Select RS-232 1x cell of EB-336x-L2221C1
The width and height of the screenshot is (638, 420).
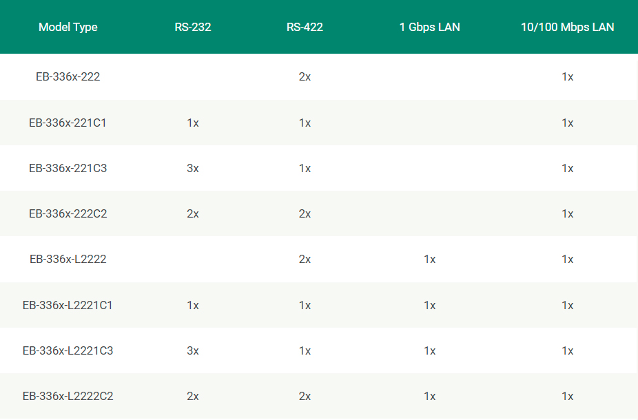[x=193, y=305]
